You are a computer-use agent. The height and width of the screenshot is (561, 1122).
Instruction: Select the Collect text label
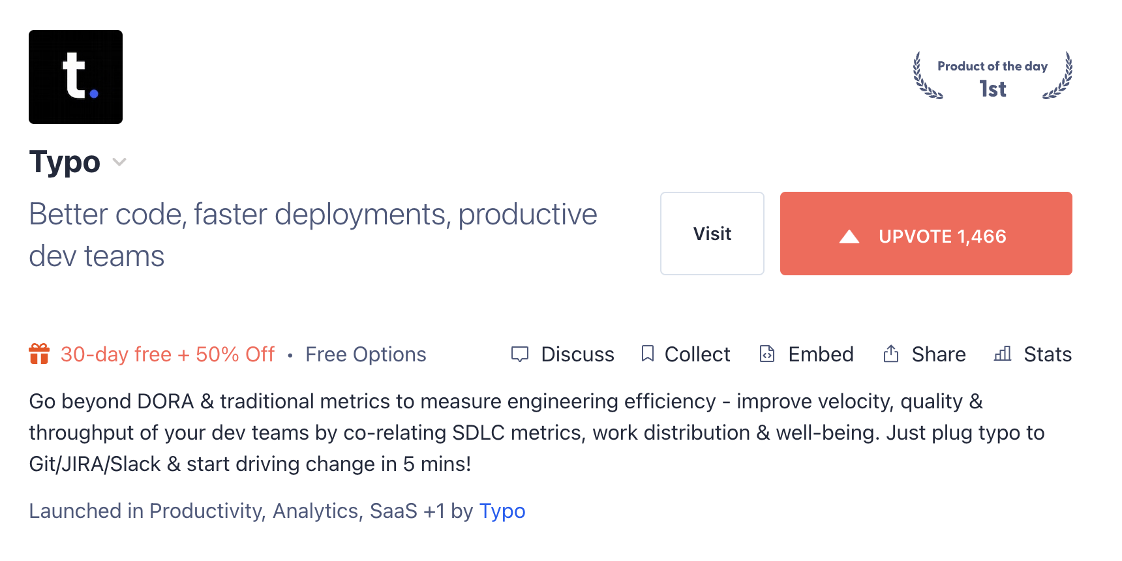[697, 354]
